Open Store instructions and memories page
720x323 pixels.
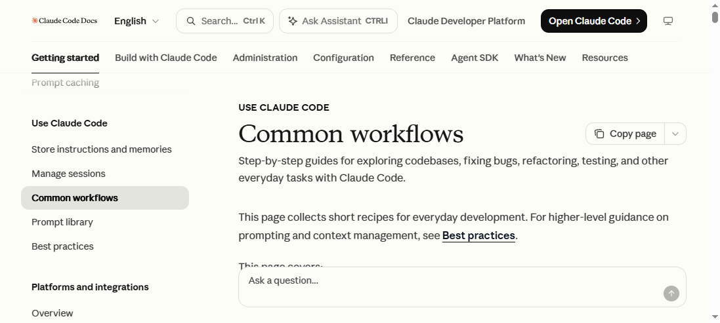(x=102, y=149)
